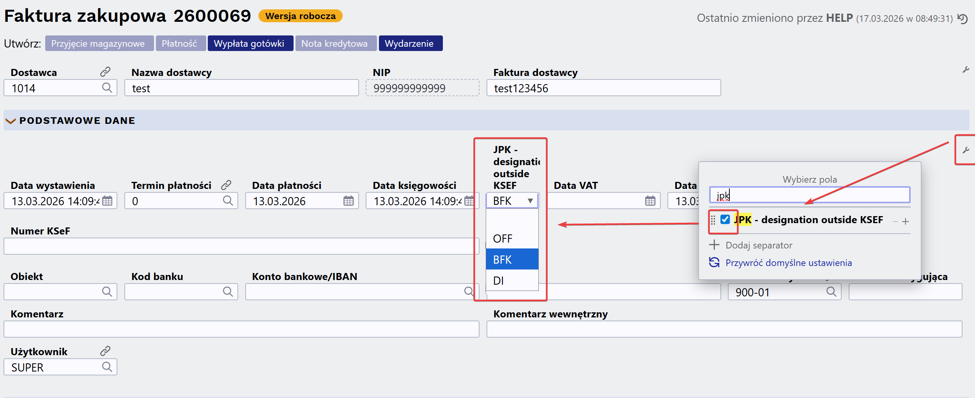Click the magnifier in Termin płatności field

tap(228, 201)
